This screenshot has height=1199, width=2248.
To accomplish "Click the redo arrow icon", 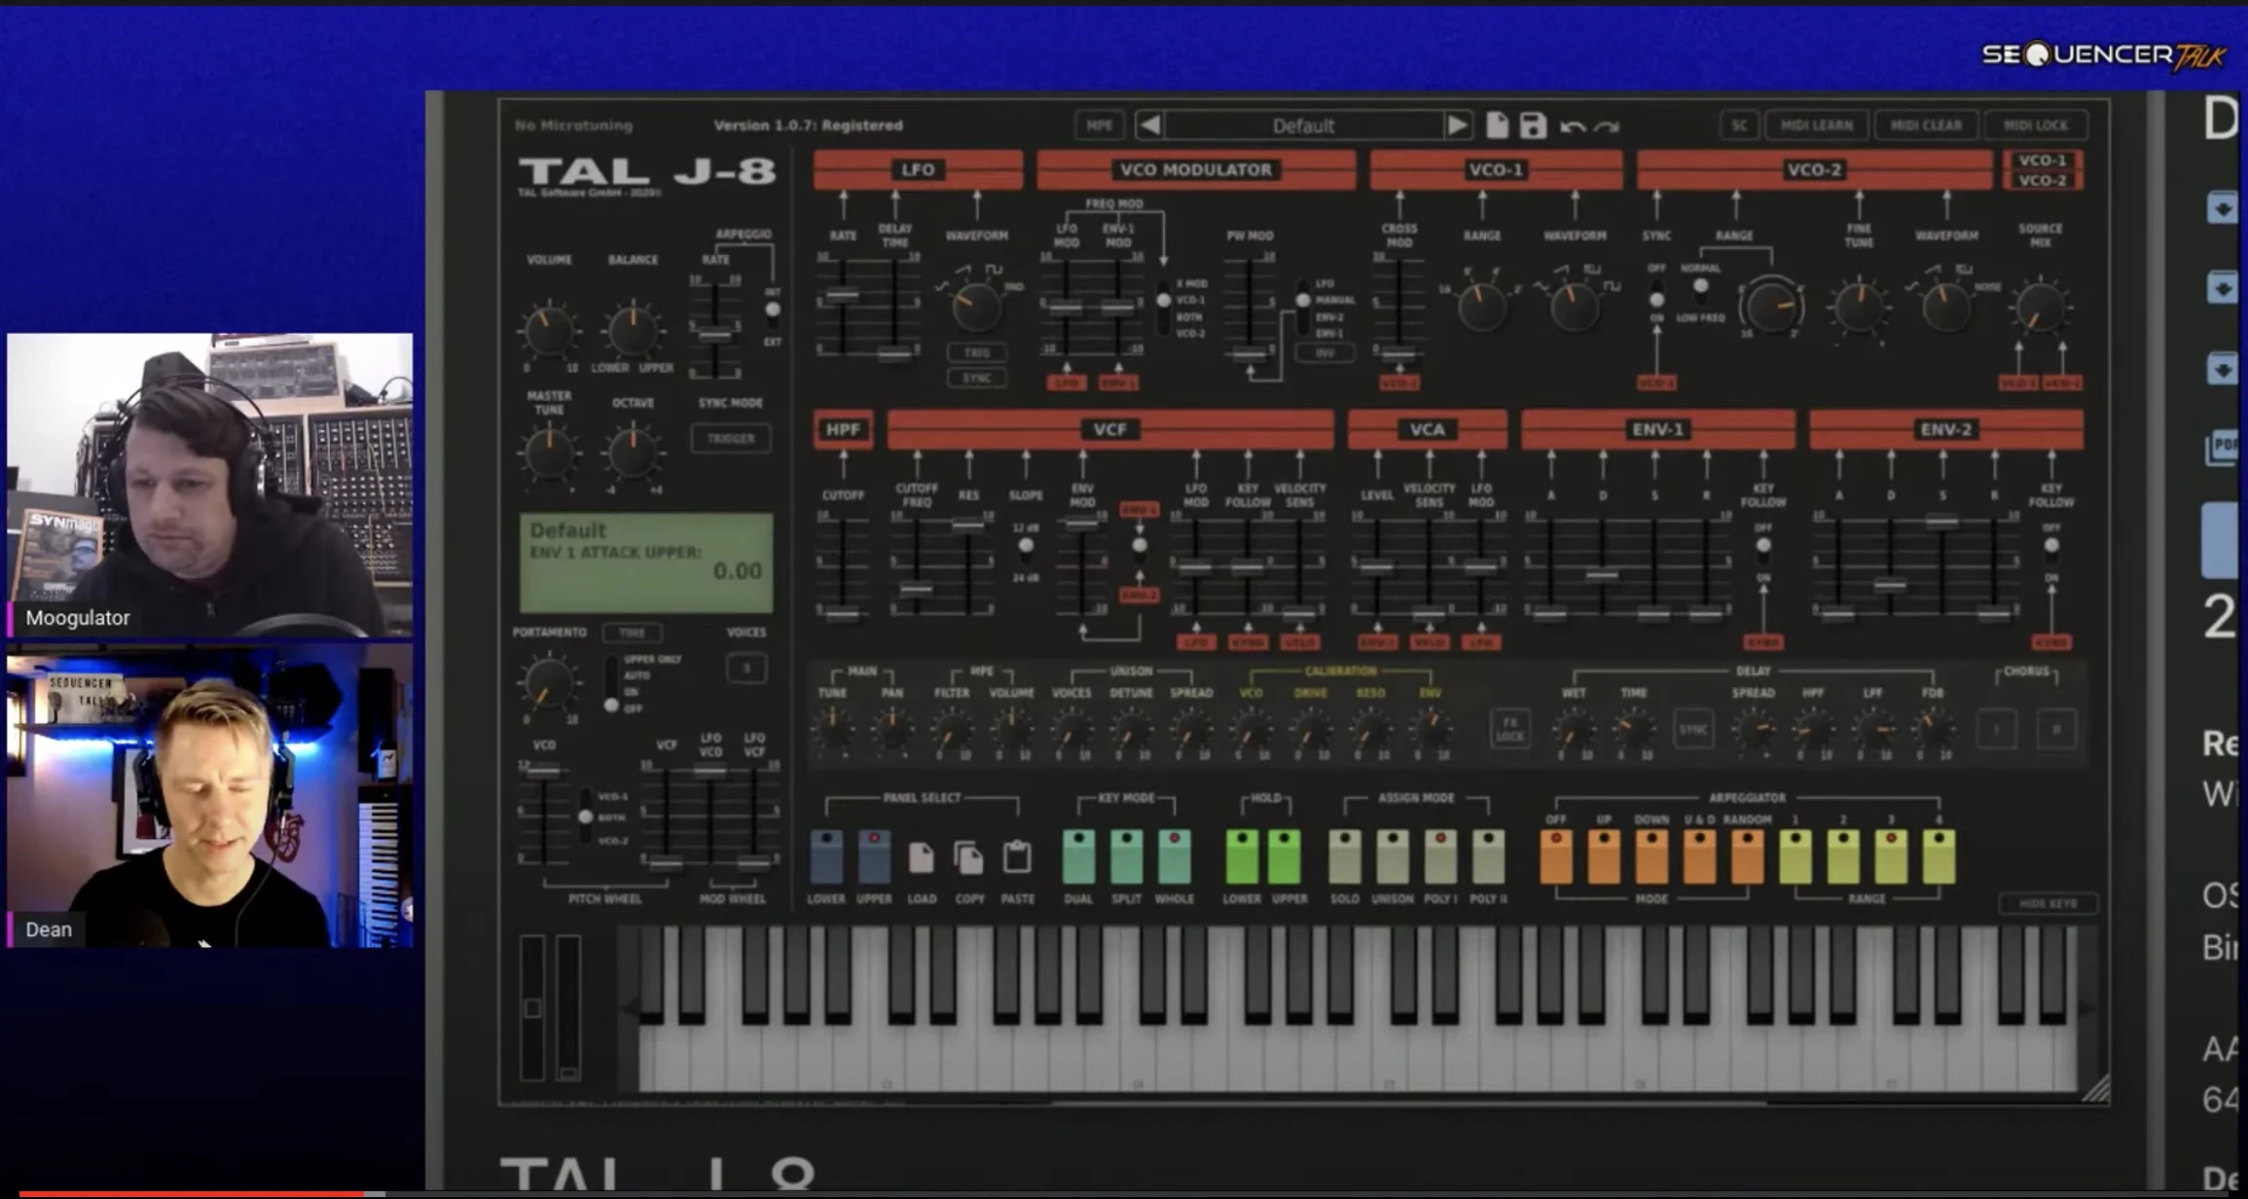I will click(1607, 127).
